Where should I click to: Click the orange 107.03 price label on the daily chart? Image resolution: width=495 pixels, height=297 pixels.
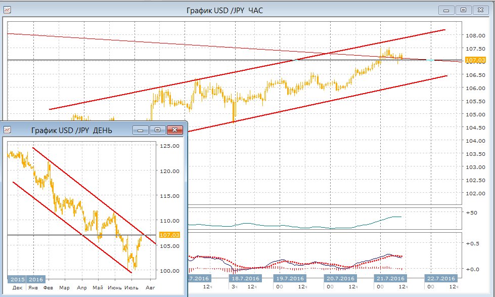click(169, 235)
